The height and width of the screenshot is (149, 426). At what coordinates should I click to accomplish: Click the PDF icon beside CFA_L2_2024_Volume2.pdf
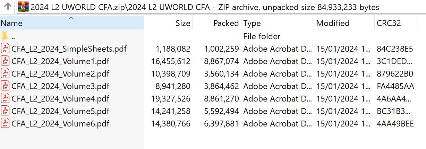point(5,74)
